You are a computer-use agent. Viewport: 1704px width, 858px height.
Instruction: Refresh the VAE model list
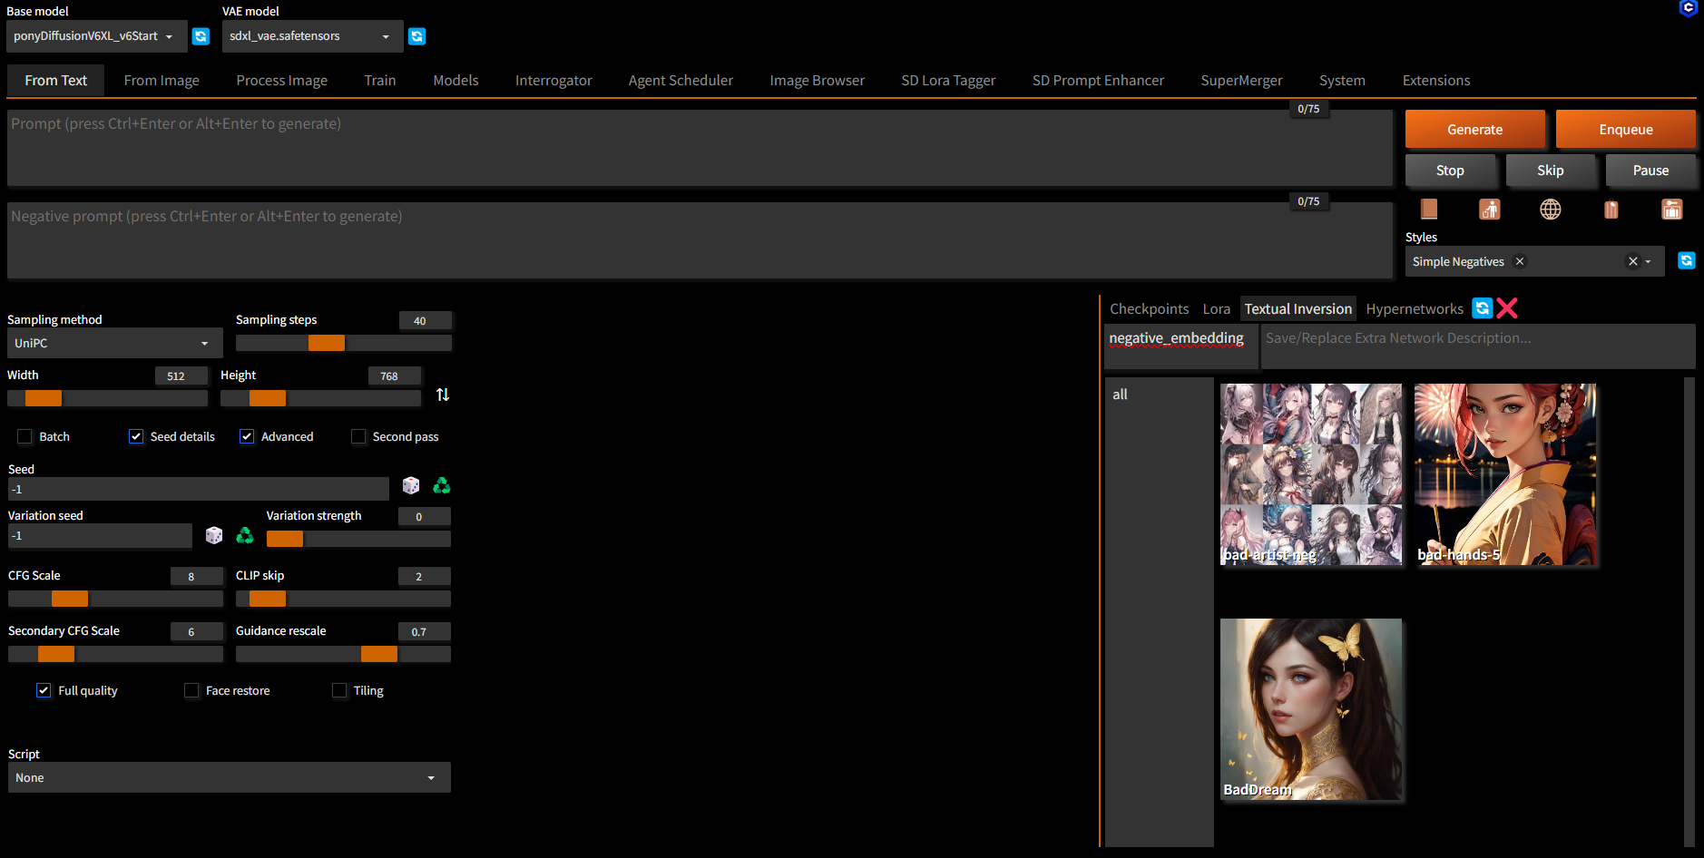pos(417,36)
